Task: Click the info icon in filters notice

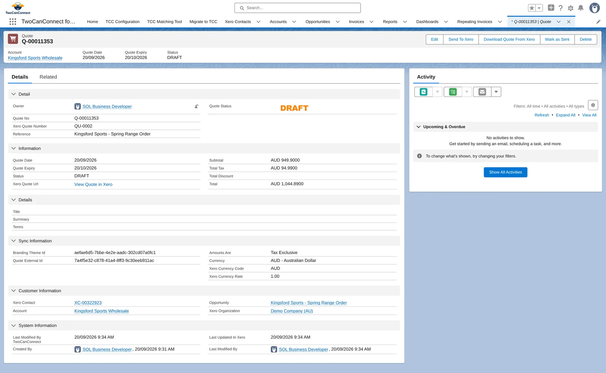Action: click(419, 156)
